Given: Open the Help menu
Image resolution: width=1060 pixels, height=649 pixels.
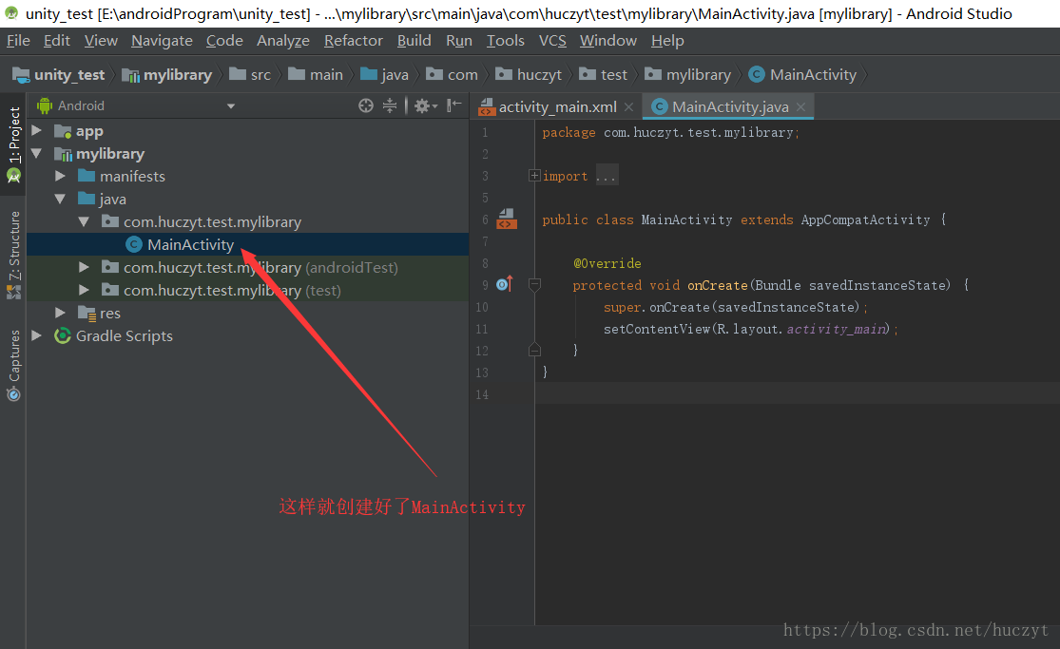Looking at the screenshot, I should [667, 41].
